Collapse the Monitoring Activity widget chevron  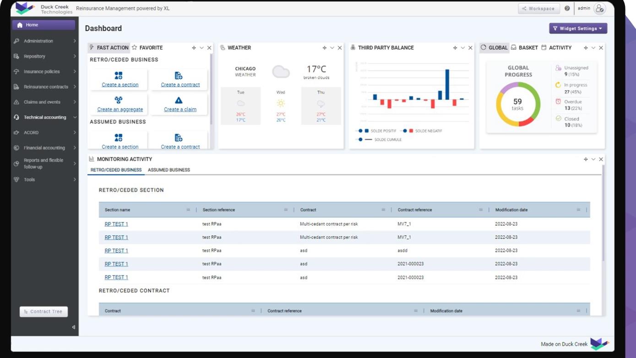(x=593, y=159)
